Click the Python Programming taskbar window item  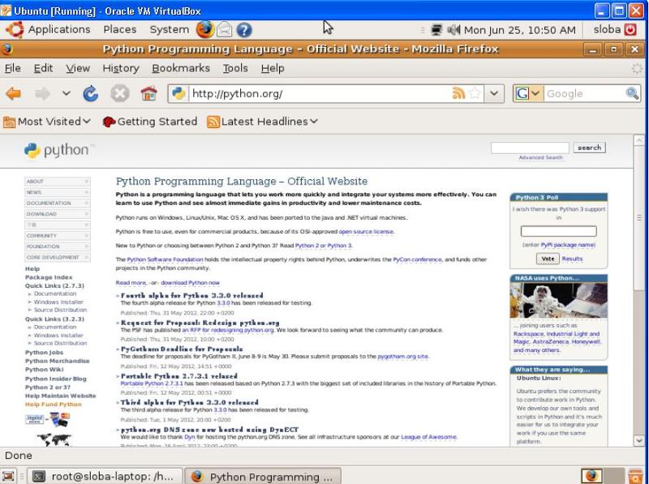263,477
